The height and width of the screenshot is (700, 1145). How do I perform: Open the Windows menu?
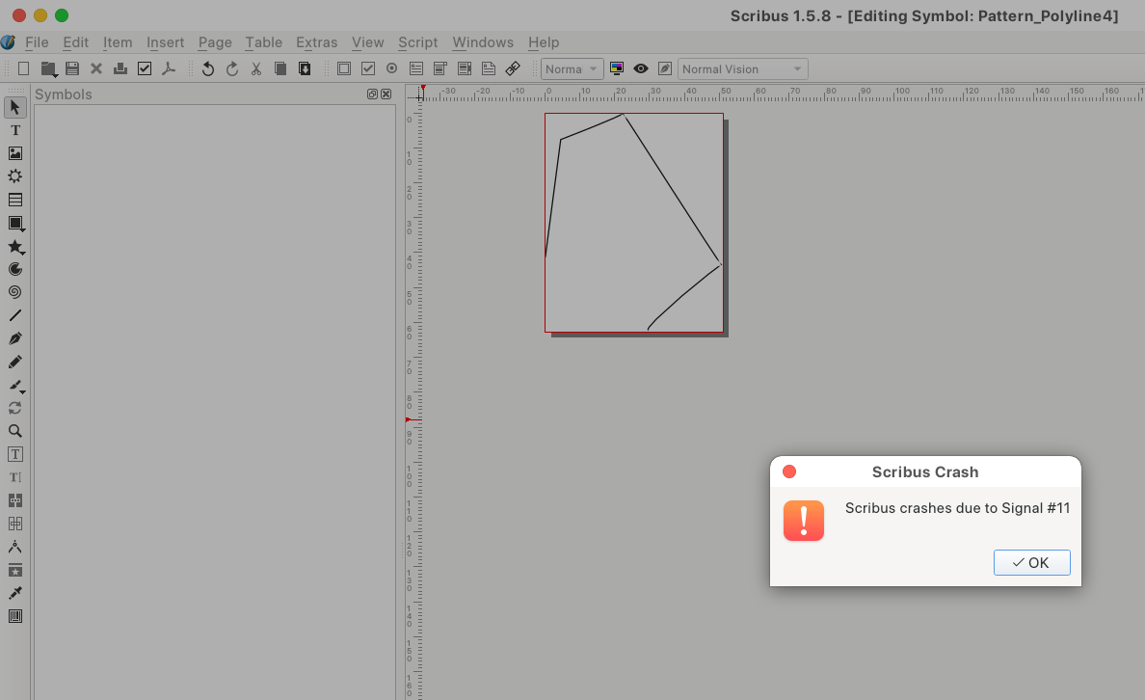click(482, 42)
